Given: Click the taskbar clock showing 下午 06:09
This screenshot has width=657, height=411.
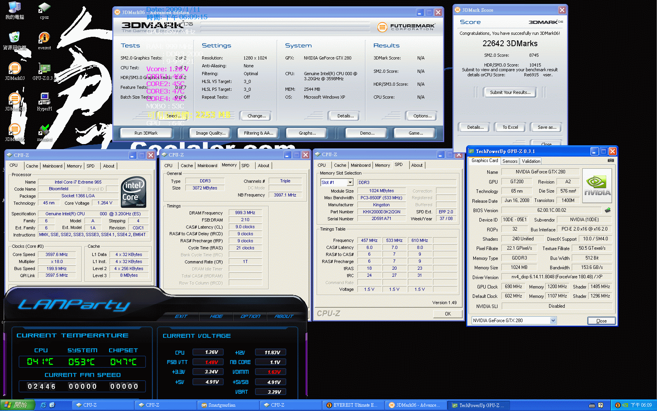Looking at the screenshot, I should (641, 405).
